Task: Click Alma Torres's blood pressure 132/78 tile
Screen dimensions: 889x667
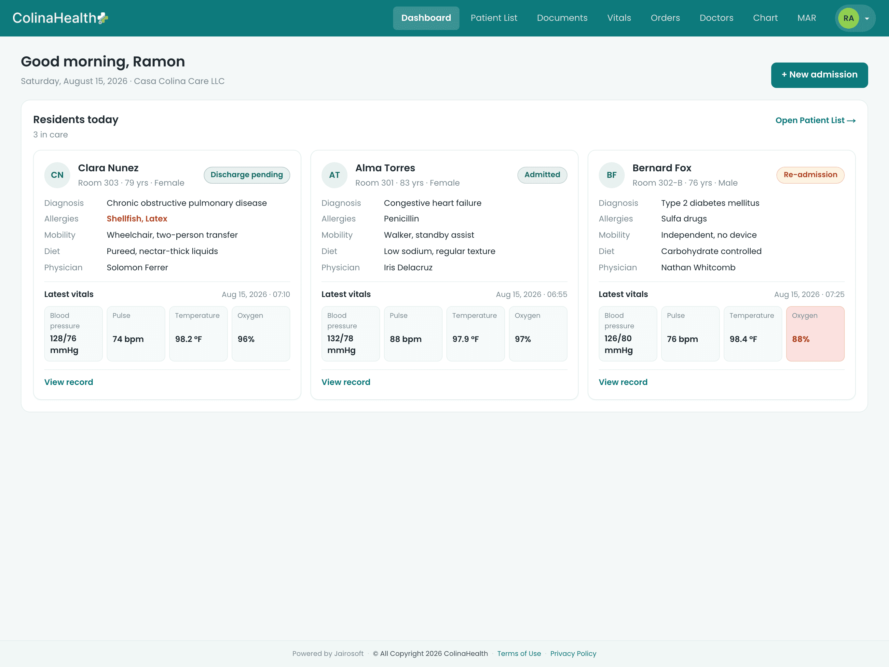Action: click(x=350, y=334)
